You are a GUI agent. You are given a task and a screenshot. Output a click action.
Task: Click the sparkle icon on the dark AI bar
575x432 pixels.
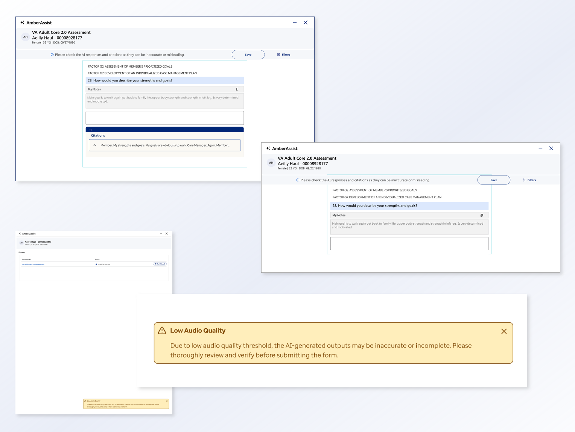pos(90,130)
